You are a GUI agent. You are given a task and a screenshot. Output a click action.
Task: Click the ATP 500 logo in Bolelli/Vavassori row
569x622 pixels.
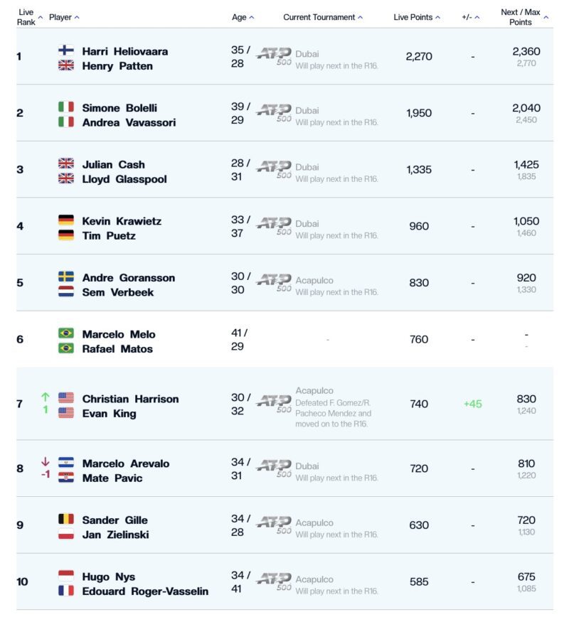(x=274, y=112)
